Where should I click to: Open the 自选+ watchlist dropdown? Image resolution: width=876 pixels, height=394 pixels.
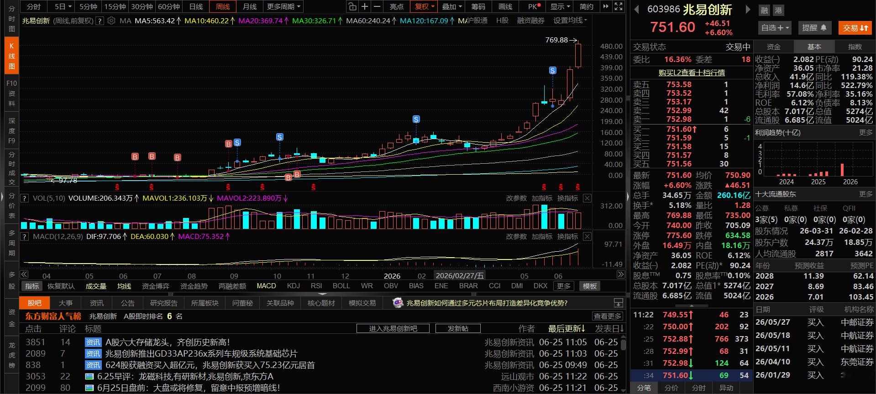point(776,28)
